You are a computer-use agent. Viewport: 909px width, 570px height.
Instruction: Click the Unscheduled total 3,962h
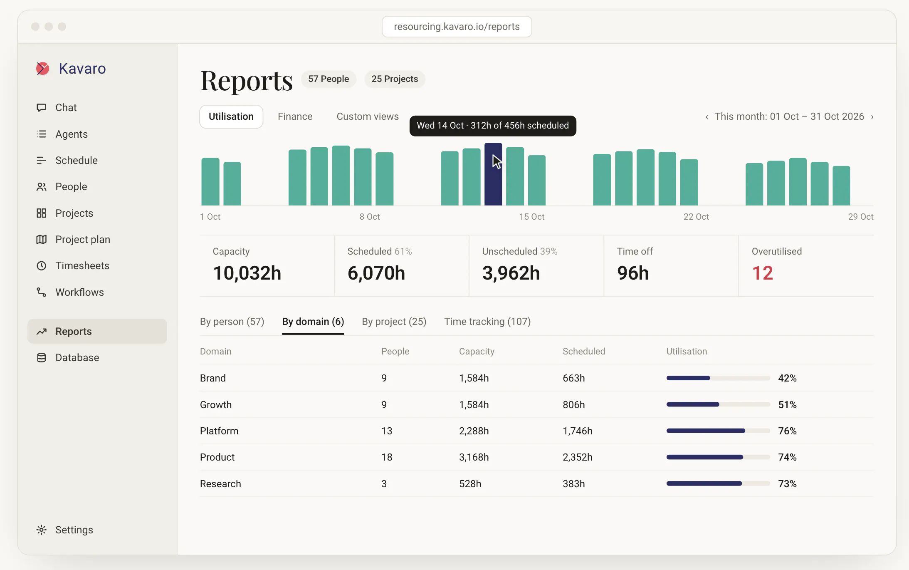point(511,273)
